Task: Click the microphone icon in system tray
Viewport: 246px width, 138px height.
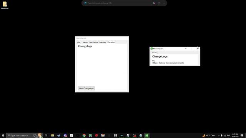Action: [x=222, y=135]
